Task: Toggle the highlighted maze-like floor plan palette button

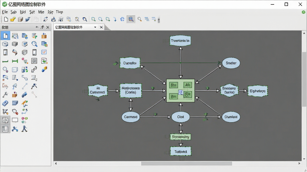Action: (x=5, y=120)
